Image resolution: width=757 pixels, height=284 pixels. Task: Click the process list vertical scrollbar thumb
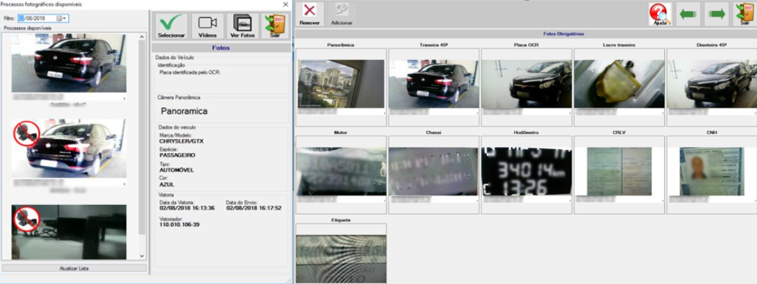pos(142,138)
